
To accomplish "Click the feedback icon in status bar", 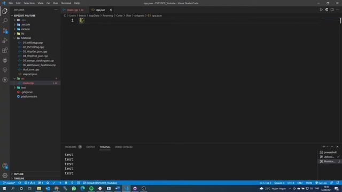I will [x=331, y=183].
